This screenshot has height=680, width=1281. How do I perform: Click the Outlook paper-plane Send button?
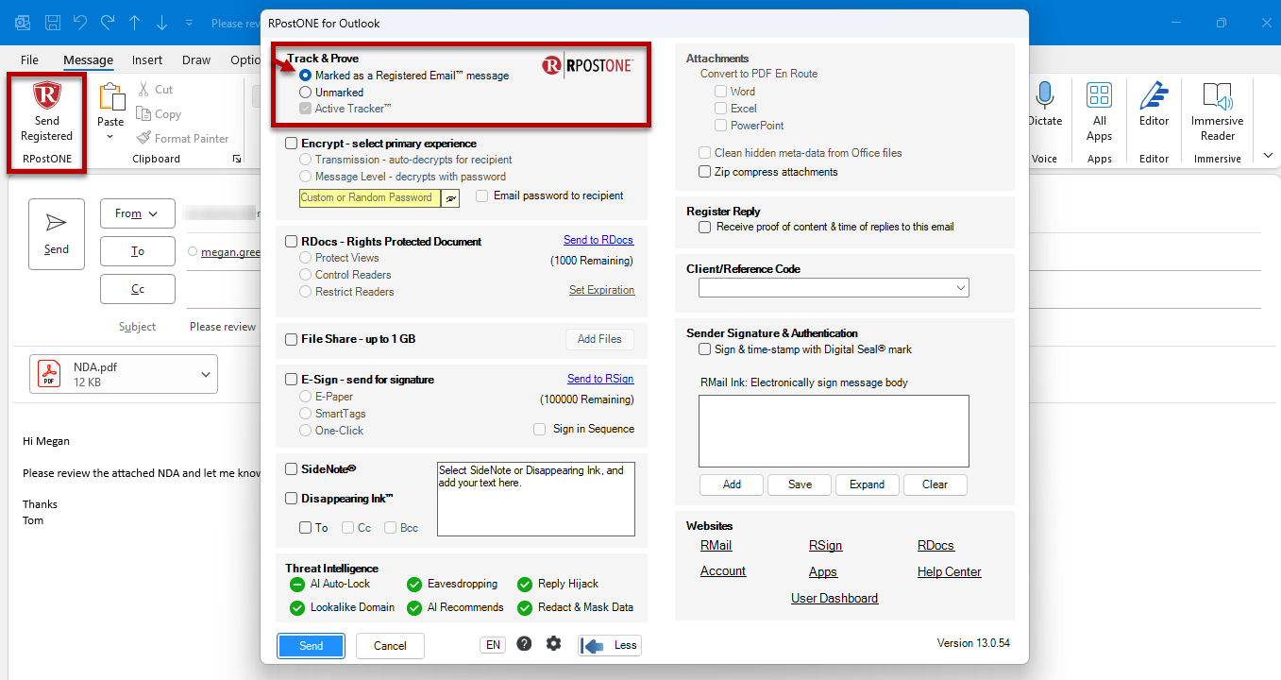(57, 234)
